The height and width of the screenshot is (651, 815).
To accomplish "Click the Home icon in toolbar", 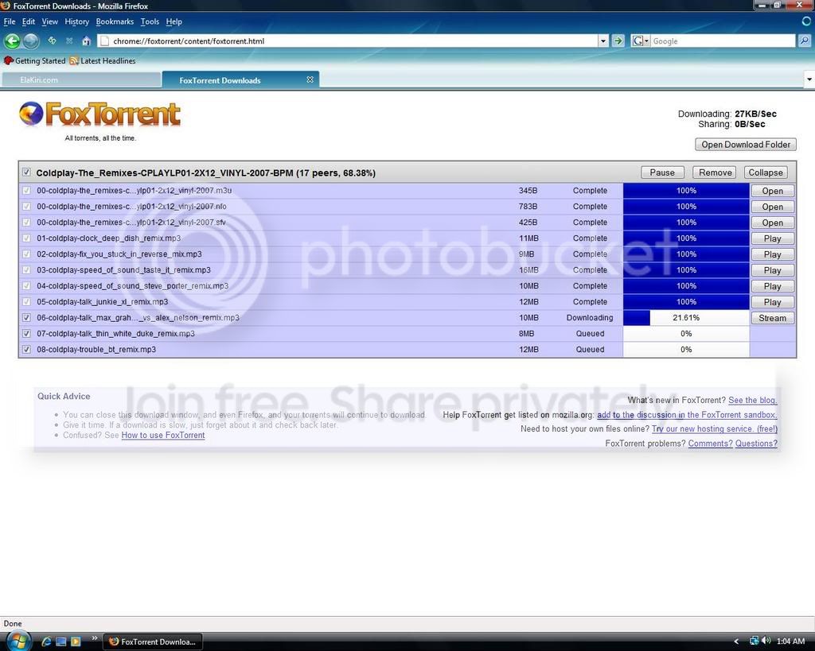I will 86,41.
